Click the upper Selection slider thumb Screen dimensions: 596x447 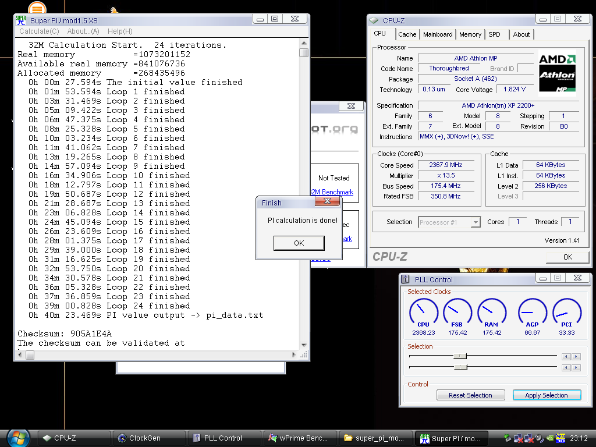click(460, 356)
